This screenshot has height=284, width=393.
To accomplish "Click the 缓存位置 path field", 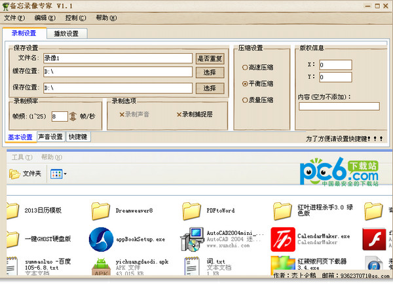I will pos(118,71).
